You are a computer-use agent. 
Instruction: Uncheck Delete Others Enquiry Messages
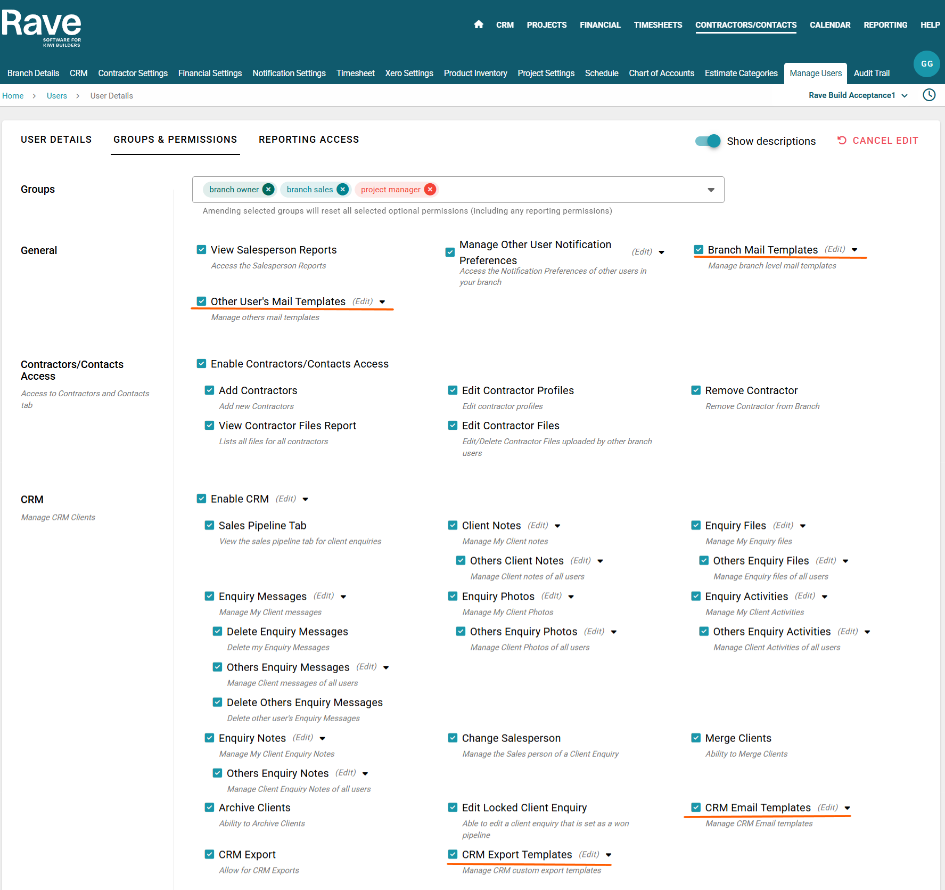218,703
